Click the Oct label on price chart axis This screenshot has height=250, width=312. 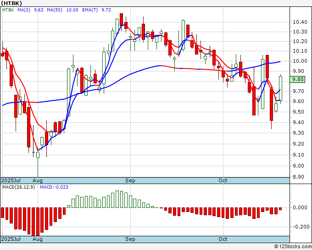223,180
